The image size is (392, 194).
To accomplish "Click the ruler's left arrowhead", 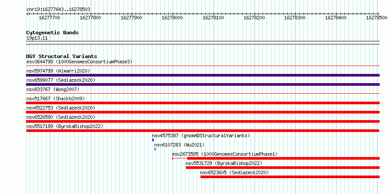I will 27,14.
